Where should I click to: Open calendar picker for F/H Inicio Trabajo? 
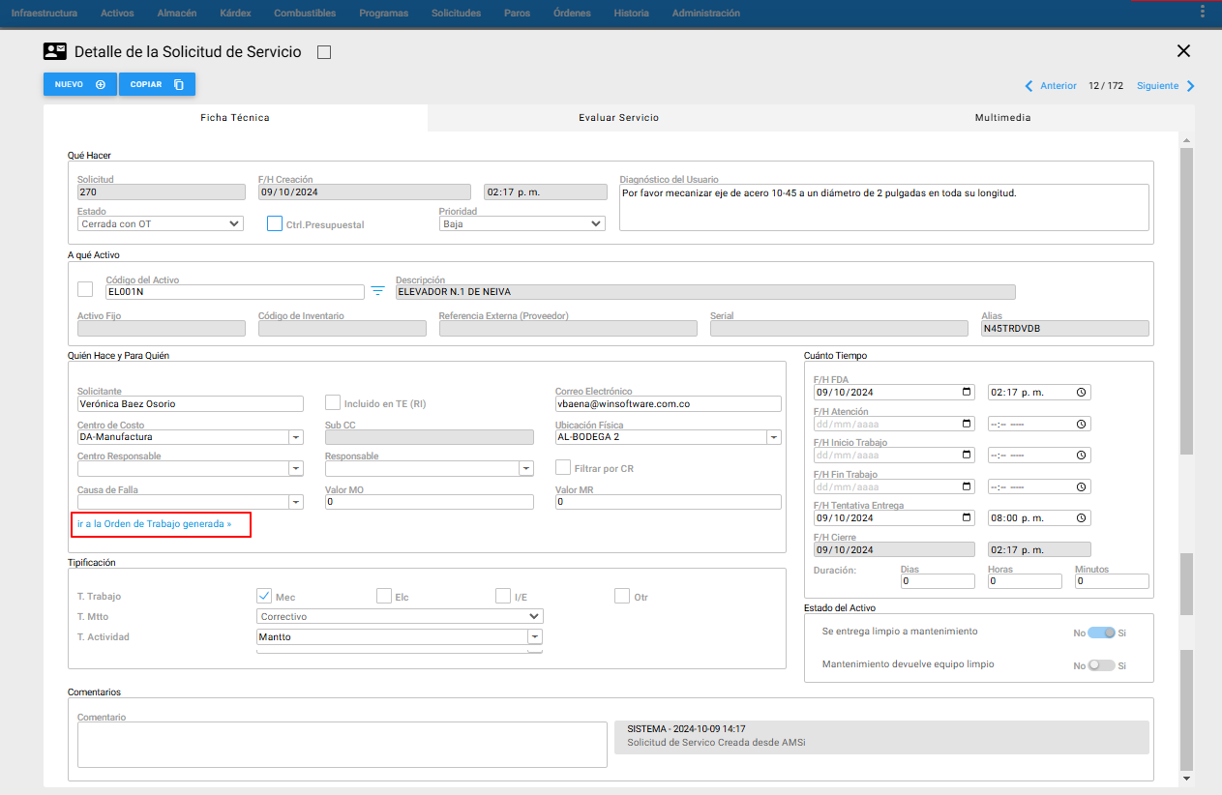coord(967,455)
